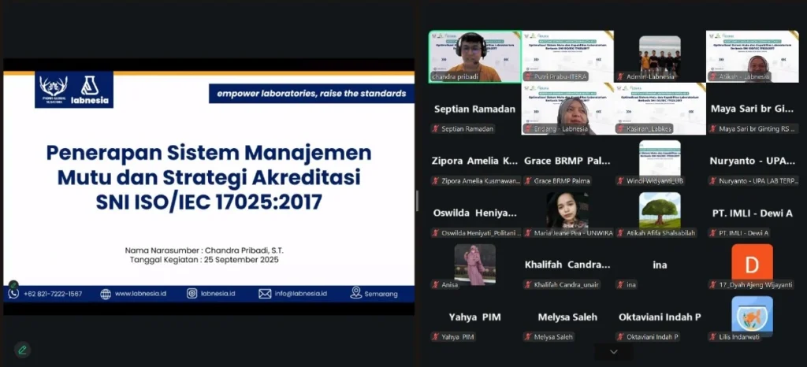Select the Admin-Labnesia group photo tile

click(x=660, y=55)
